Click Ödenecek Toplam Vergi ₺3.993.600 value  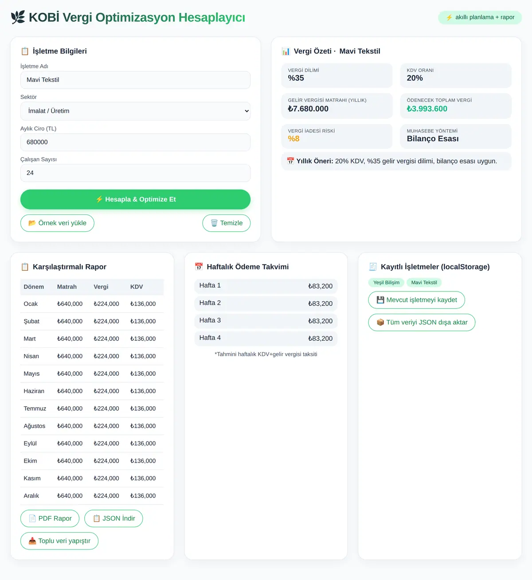coord(427,109)
